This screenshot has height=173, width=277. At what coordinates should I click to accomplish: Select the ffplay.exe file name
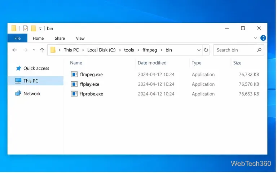click(x=89, y=84)
